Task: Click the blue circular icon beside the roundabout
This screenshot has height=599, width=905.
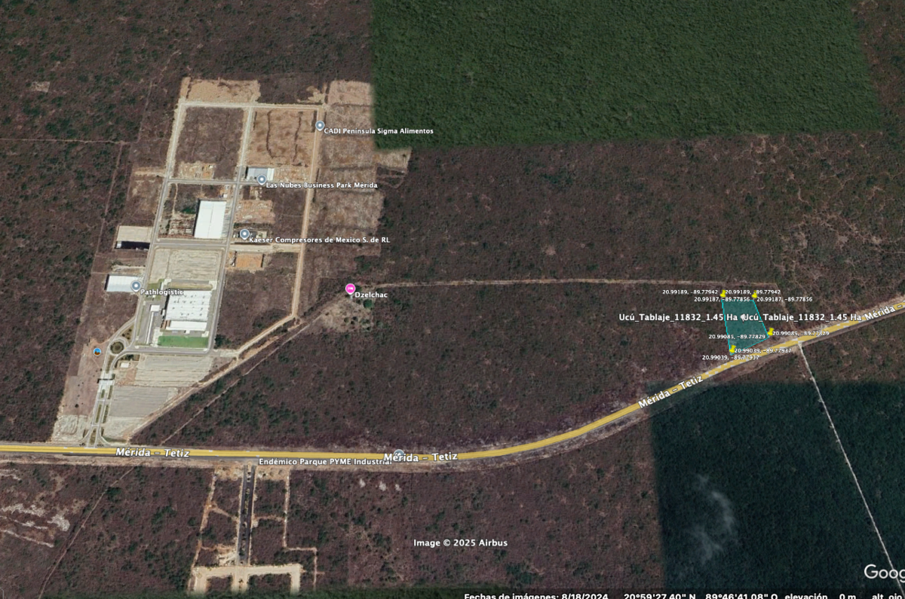Action: 97,351
